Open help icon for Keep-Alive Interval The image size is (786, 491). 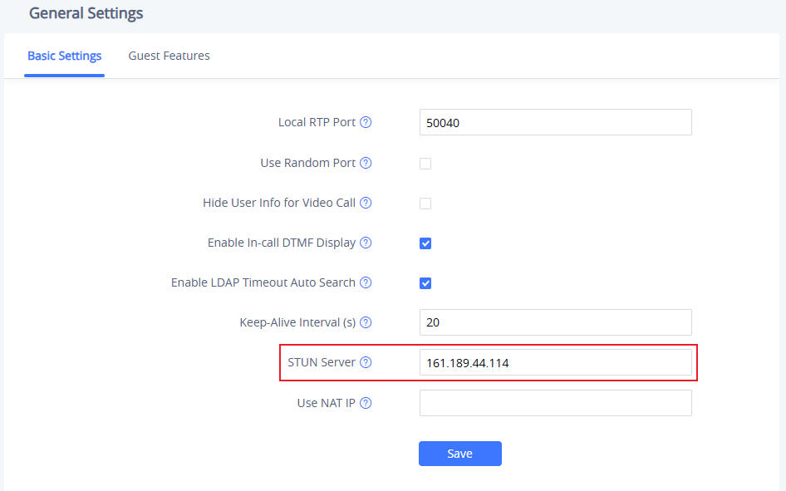pos(366,322)
